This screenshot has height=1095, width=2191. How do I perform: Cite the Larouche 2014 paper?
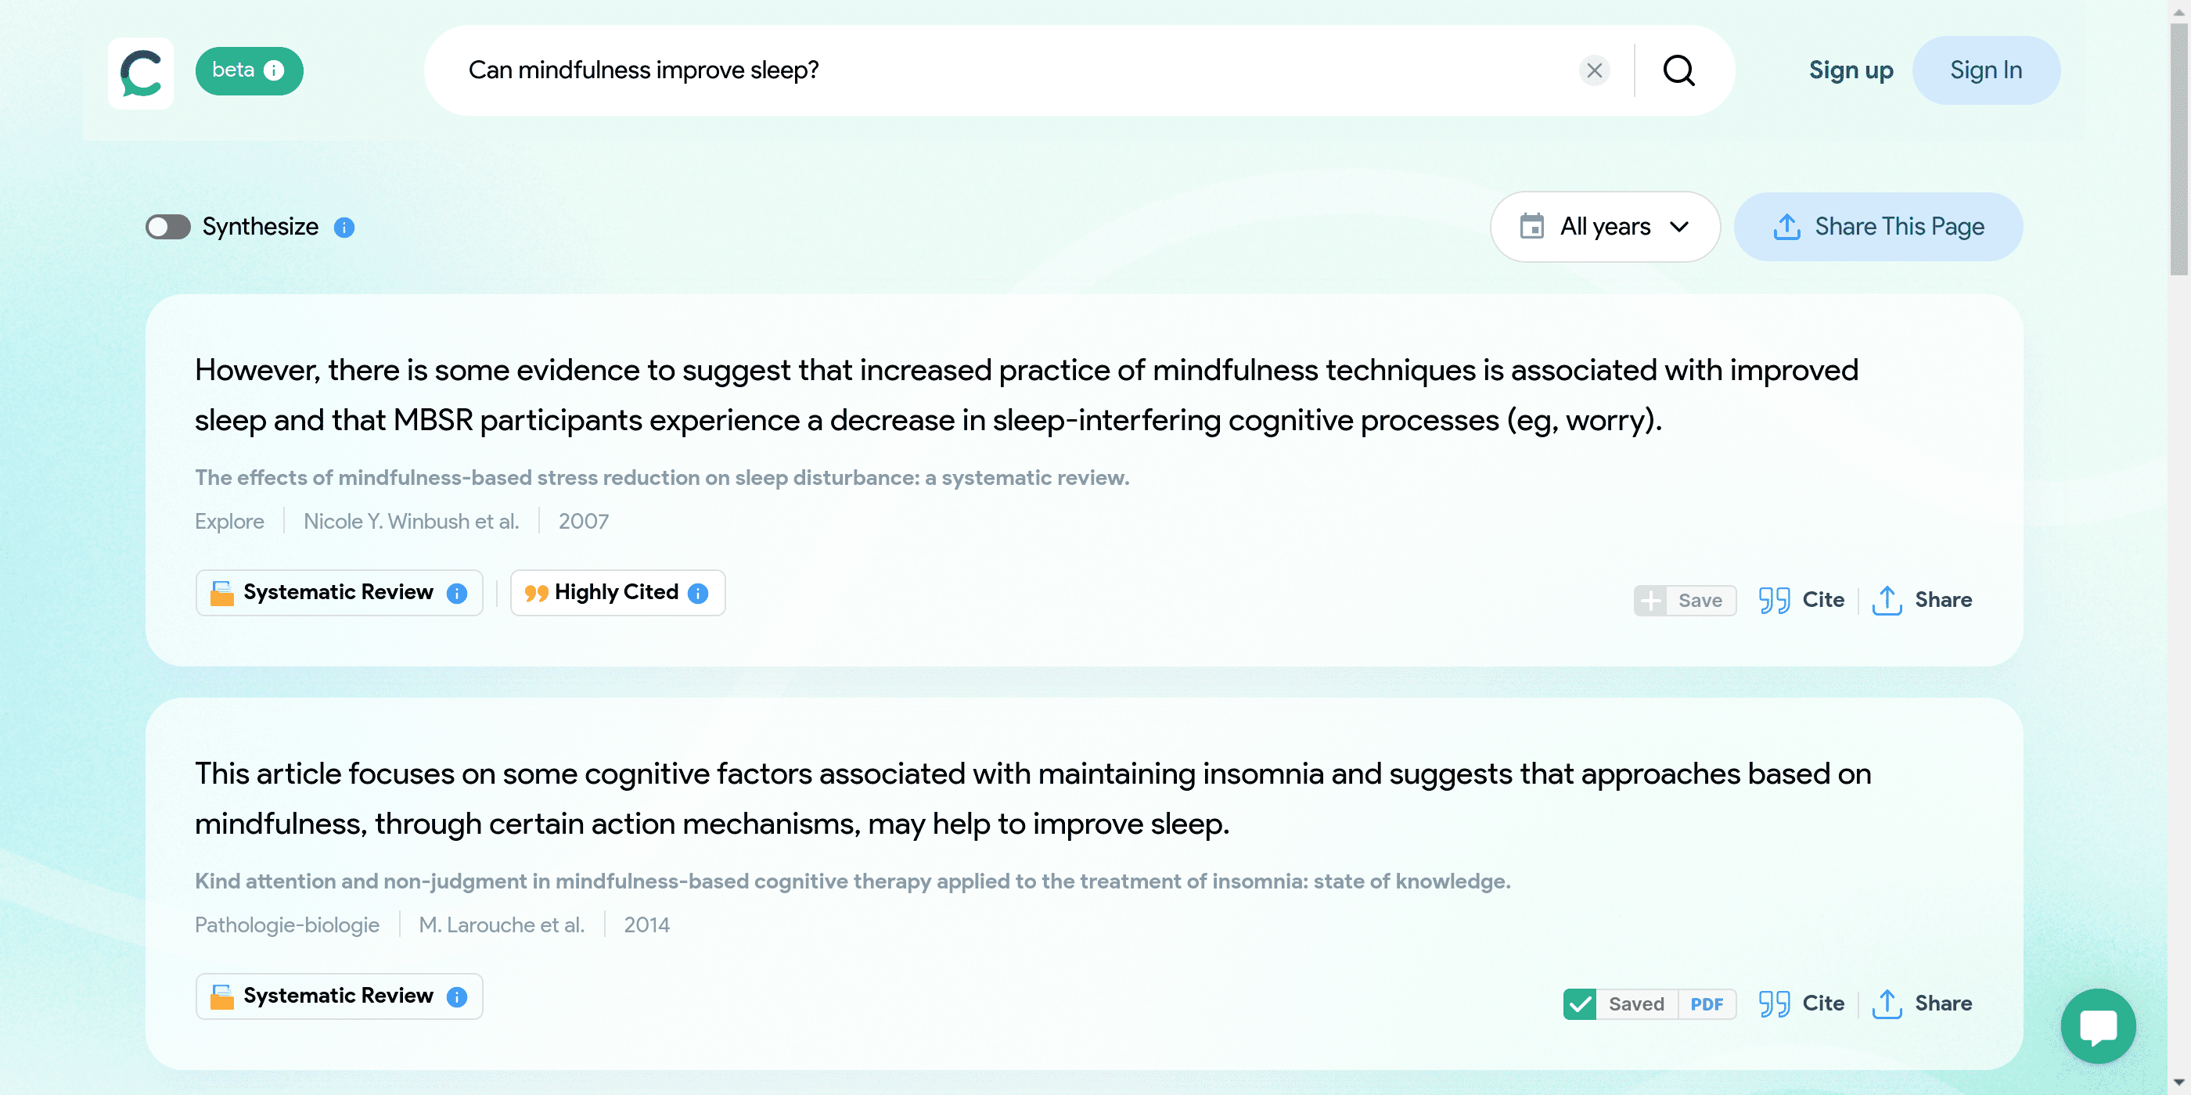[x=1801, y=1004]
